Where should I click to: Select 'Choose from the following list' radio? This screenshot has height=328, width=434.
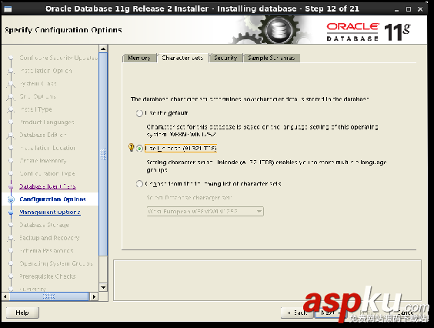pos(139,184)
